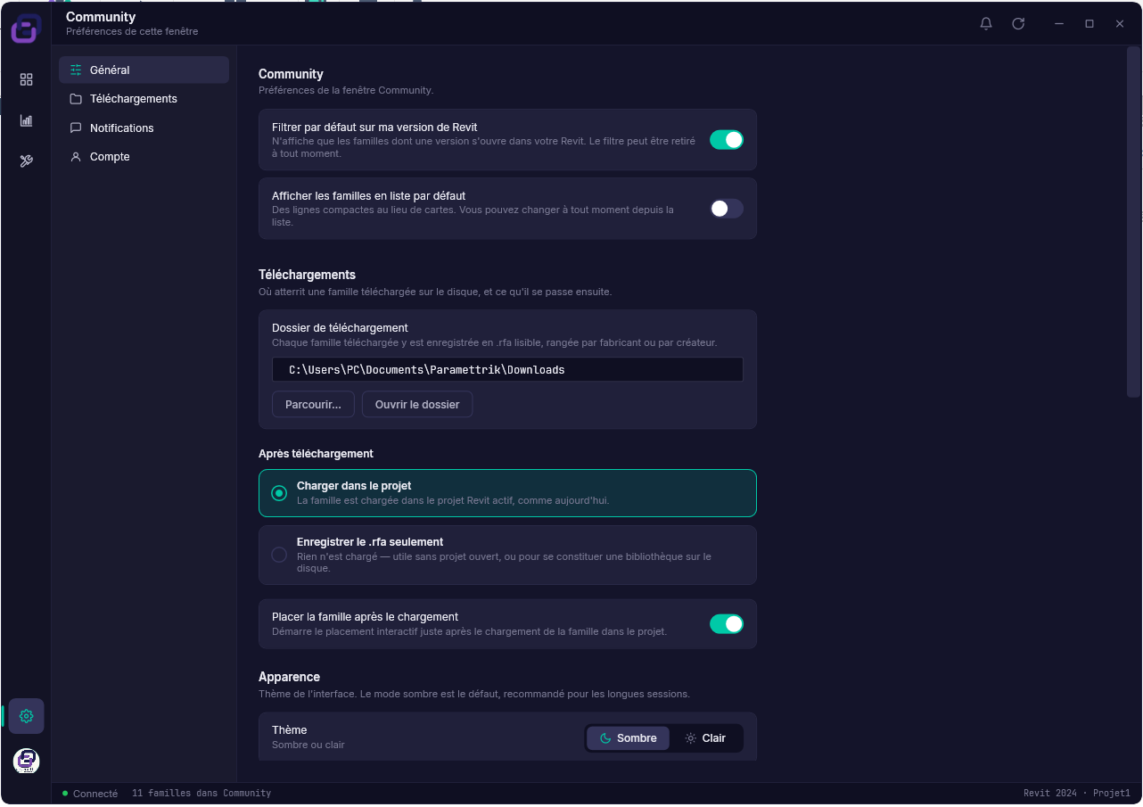Screen dimensions: 1143x807
Task: Select the Sombre theme option
Action: click(x=629, y=738)
